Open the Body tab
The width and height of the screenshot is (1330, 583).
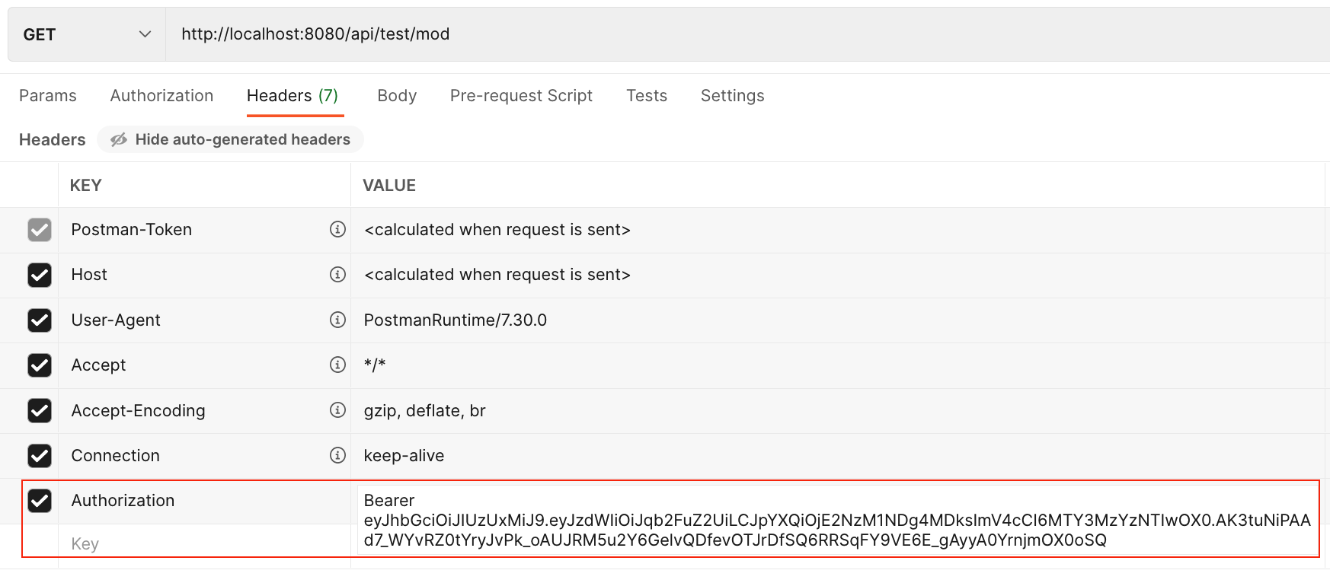click(397, 96)
